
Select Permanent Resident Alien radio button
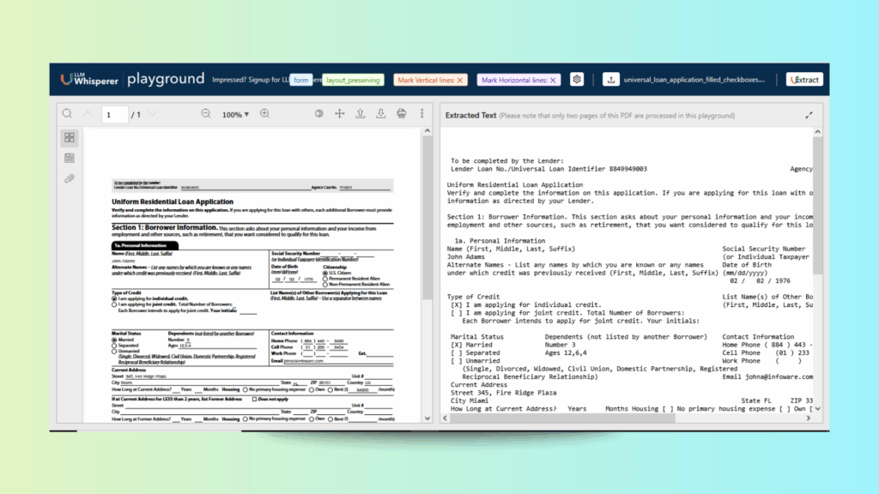(325, 280)
